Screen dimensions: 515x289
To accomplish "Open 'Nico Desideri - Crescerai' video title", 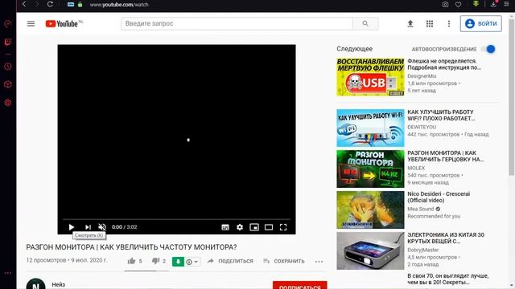I will 439,197.
